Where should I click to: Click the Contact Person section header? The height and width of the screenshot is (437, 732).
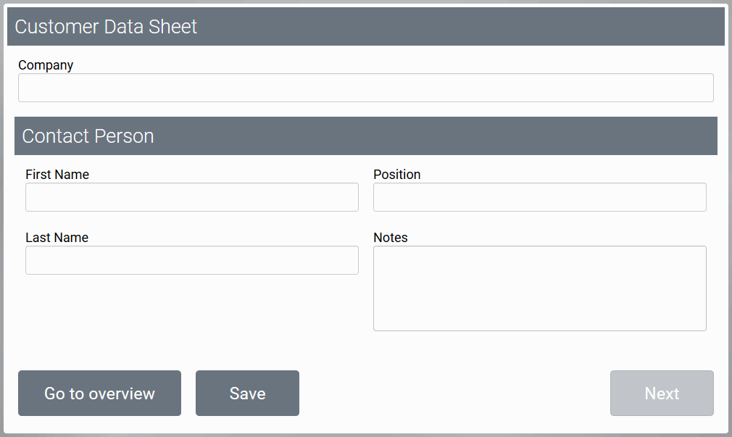366,136
